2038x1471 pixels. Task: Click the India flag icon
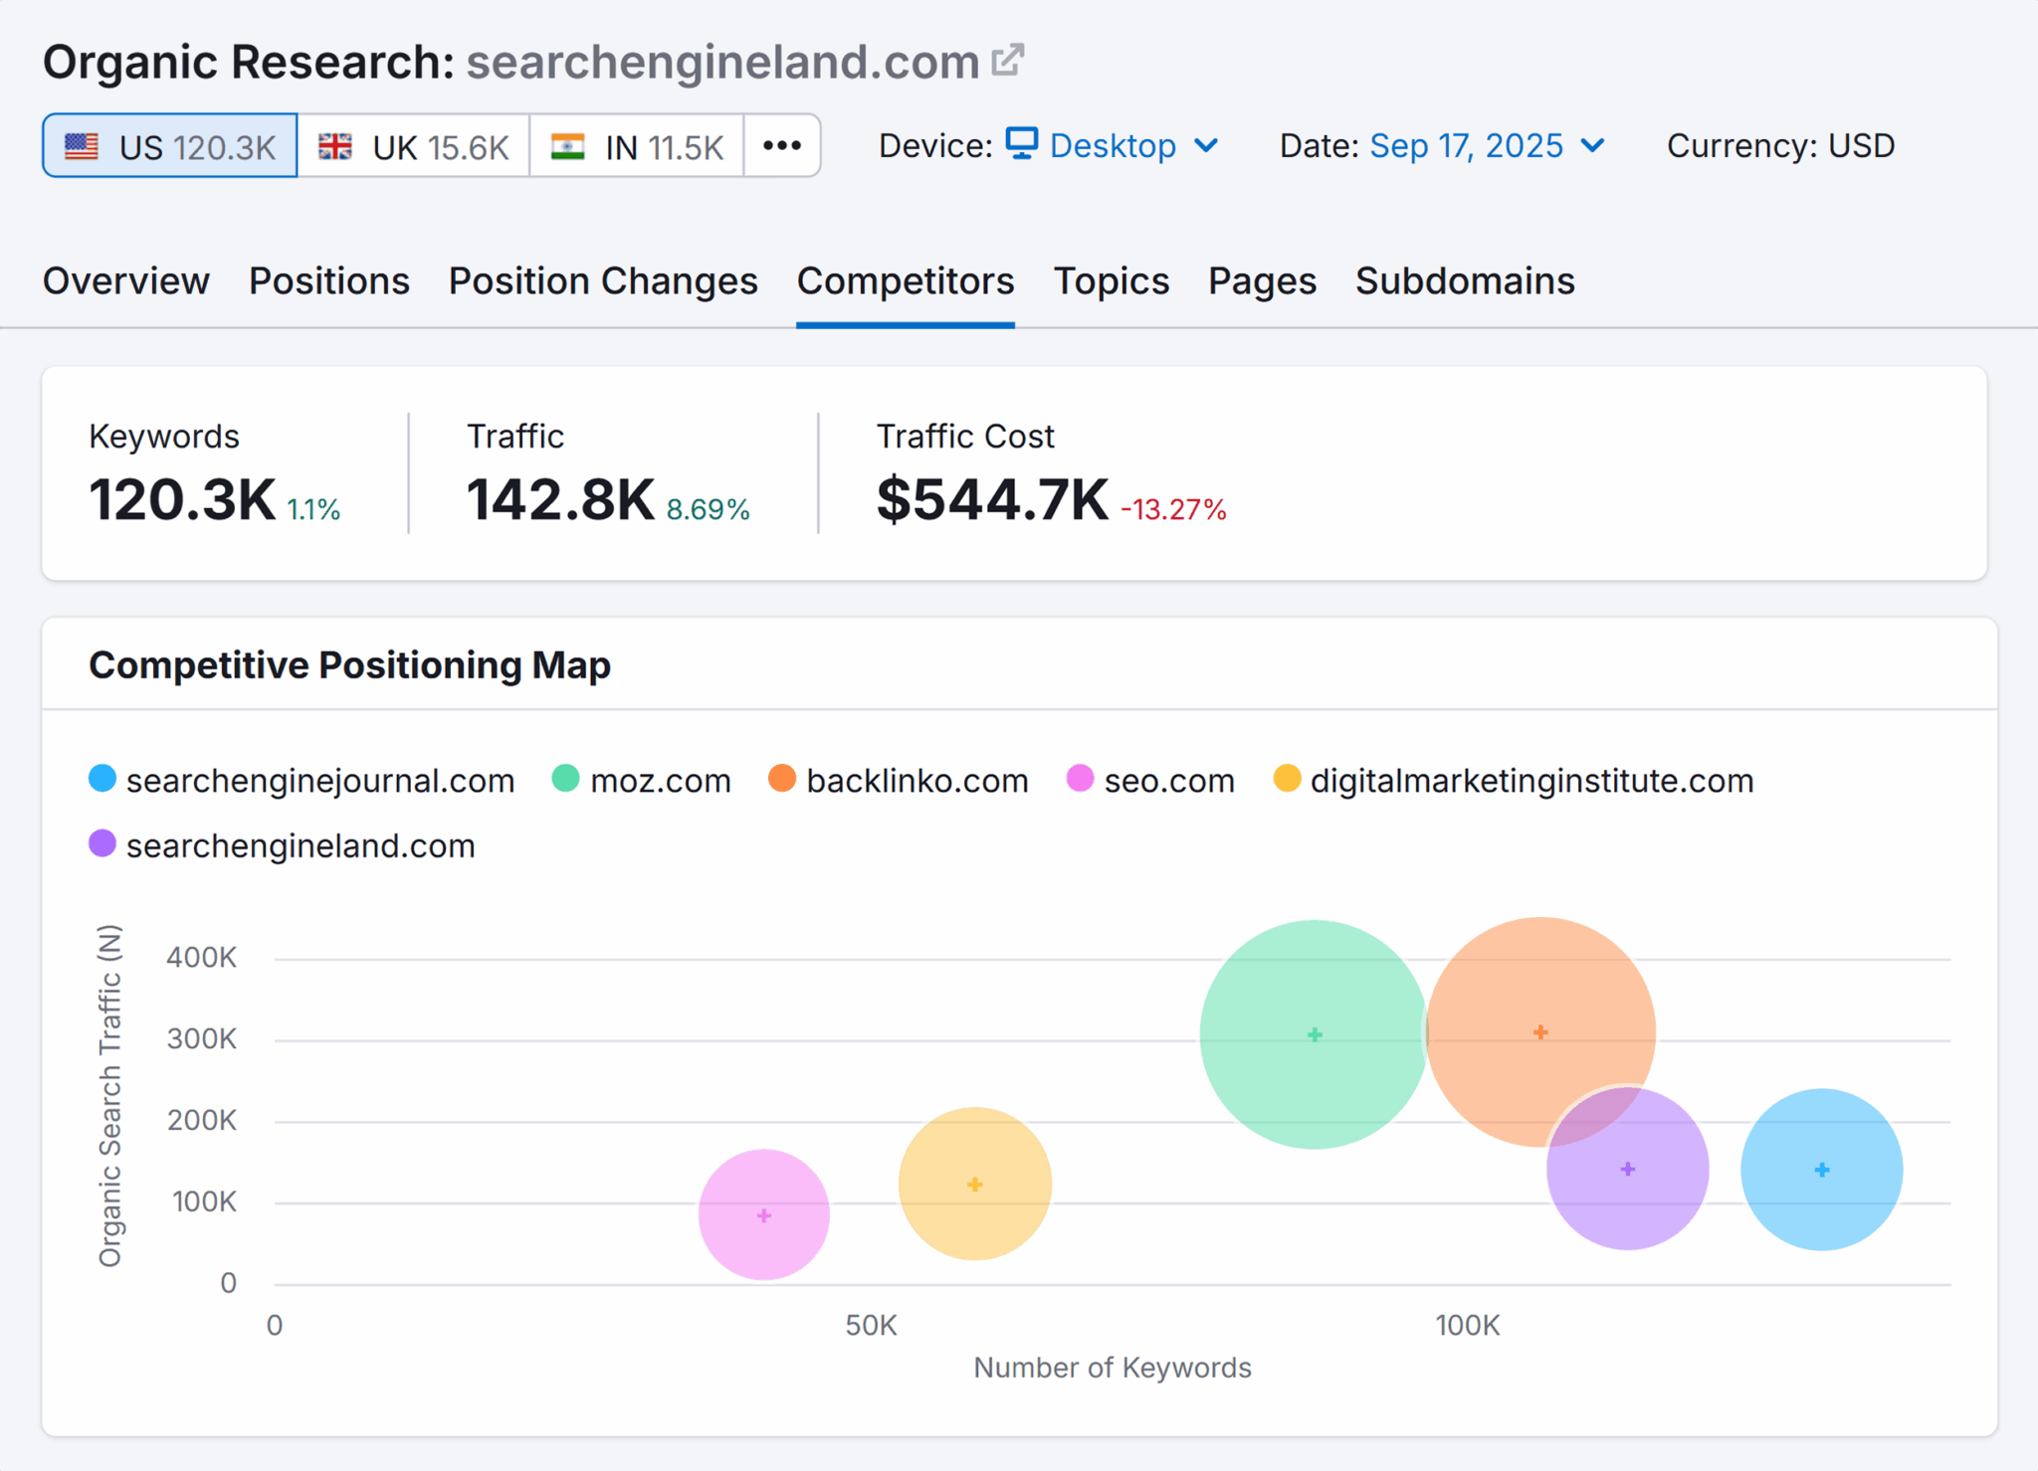pyautogui.click(x=568, y=147)
